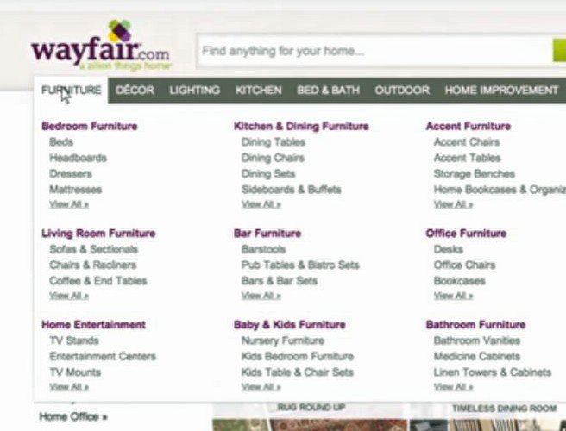Select the Office Furniture heading
The image size is (566, 431).
coord(467,234)
